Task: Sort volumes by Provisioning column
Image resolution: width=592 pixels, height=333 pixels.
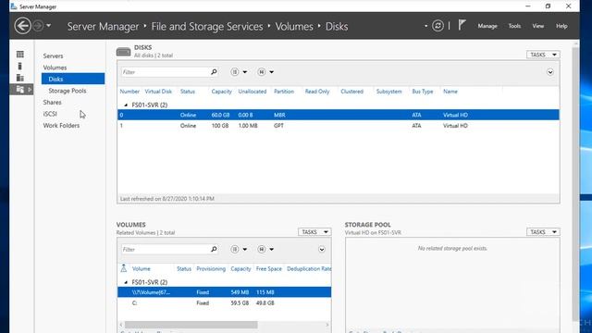Action: pyautogui.click(x=211, y=269)
